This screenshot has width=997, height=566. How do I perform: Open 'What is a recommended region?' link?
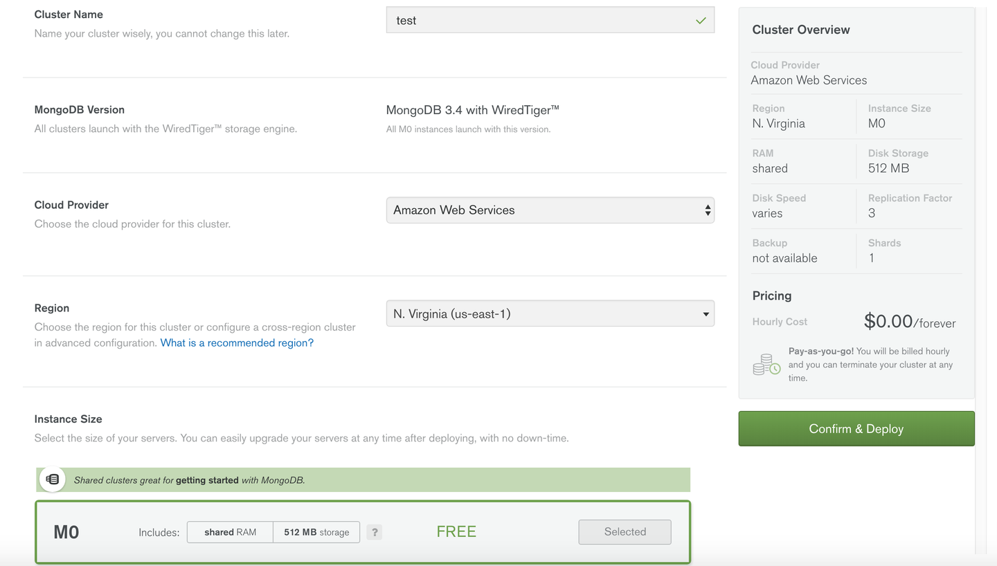(237, 343)
